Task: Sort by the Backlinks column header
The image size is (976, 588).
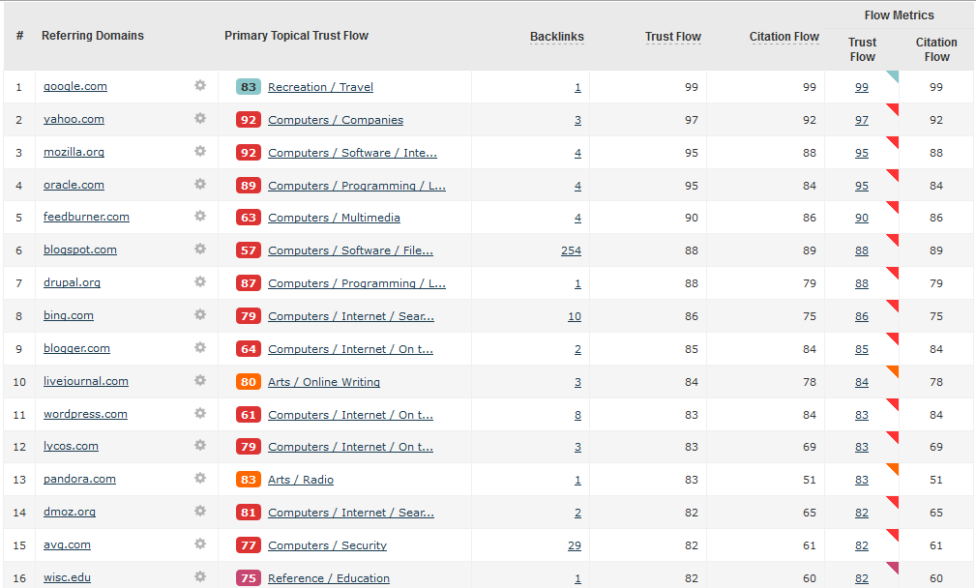Action: click(x=557, y=37)
